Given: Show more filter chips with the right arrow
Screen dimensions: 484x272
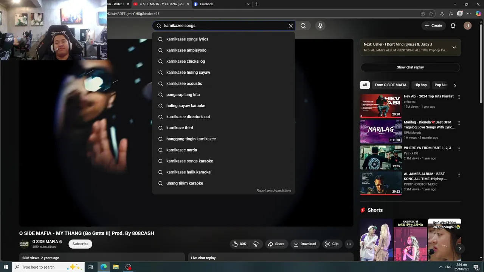Looking at the screenshot, I should 455,85.
